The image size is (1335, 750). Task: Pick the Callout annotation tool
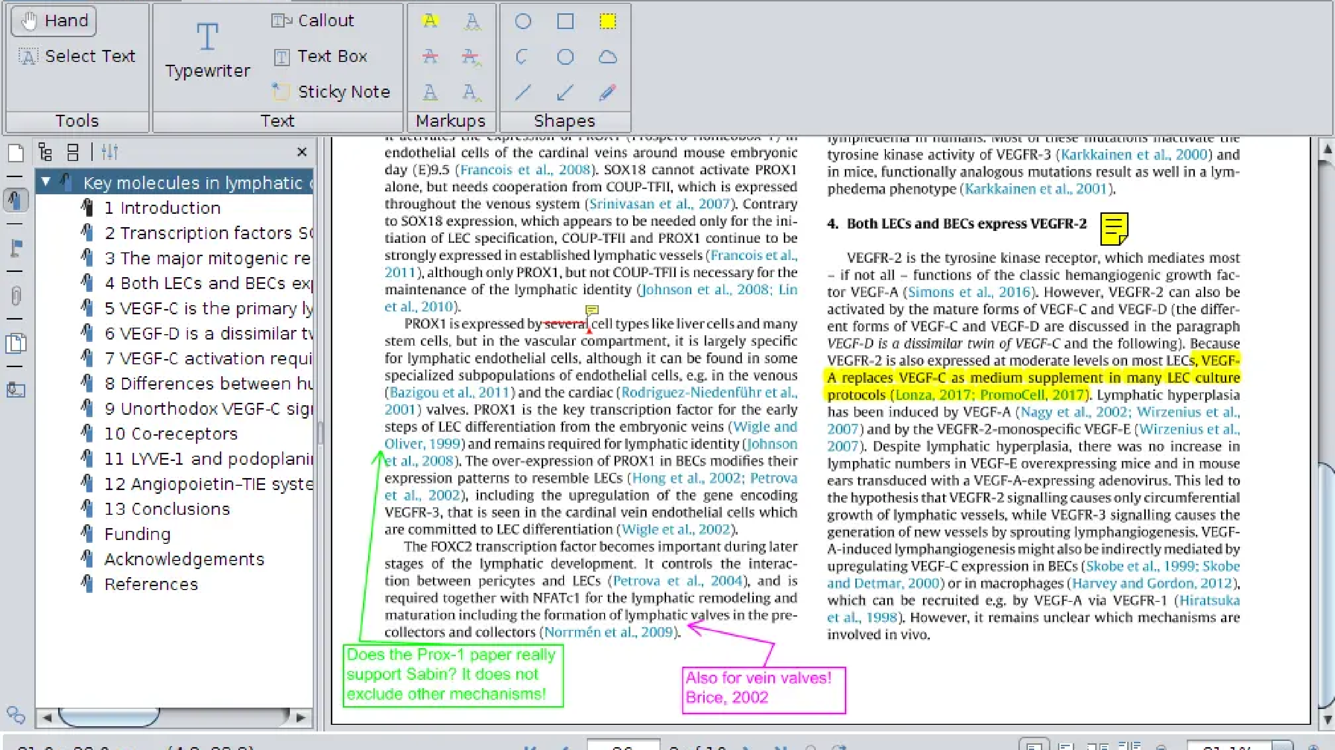[312, 20]
